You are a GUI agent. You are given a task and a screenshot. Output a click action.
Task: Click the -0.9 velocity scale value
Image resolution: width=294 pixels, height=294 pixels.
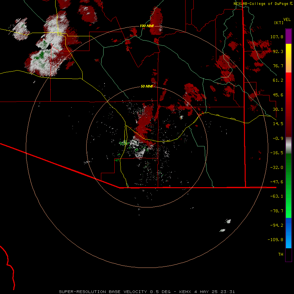tap(278, 139)
